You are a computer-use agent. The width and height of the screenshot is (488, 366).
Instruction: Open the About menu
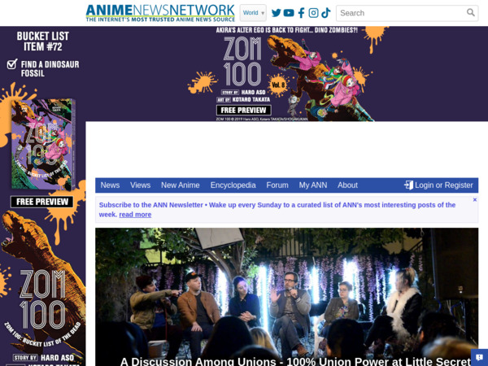coord(347,185)
